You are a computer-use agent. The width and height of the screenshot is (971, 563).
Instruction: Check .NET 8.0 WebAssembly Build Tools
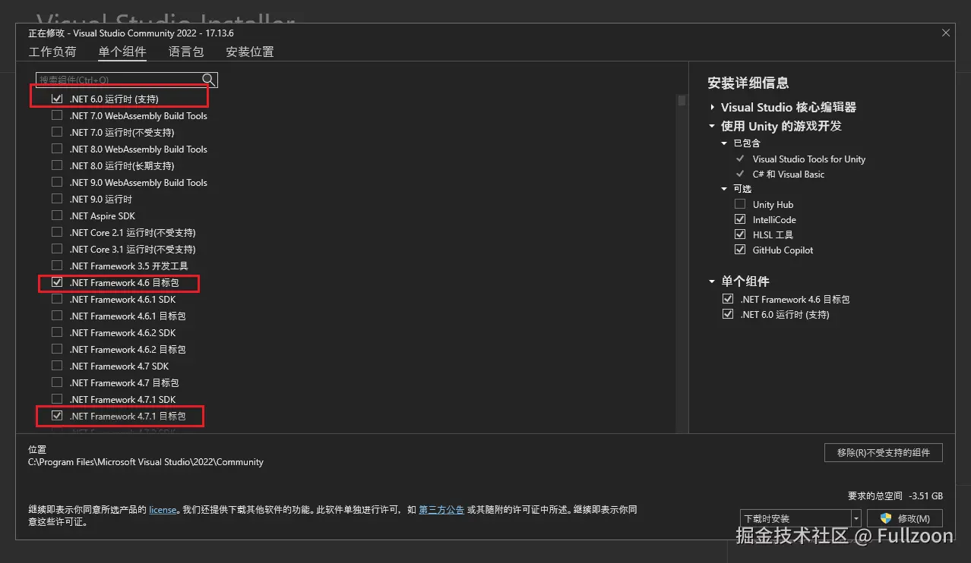coord(57,149)
